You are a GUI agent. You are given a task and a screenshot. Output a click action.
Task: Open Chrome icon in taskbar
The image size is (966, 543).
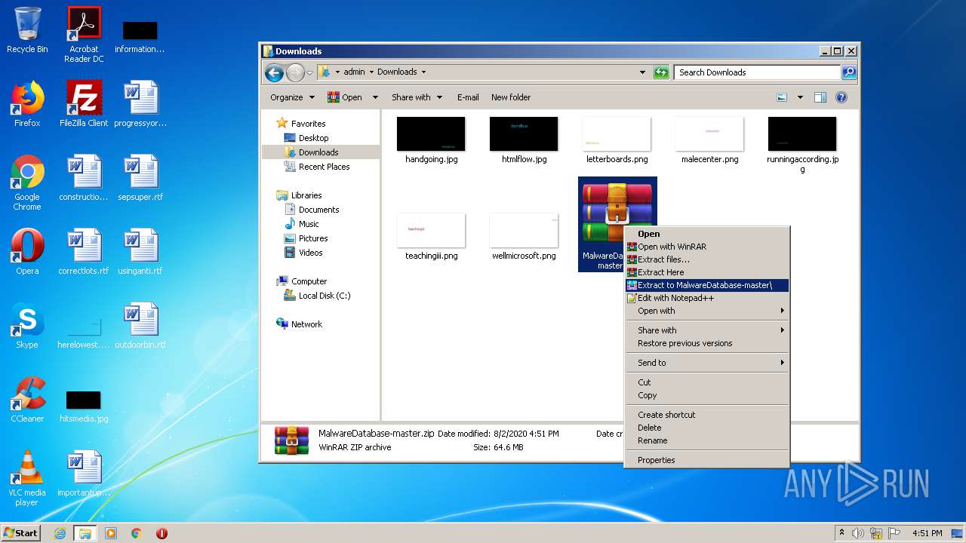click(137, 533)
